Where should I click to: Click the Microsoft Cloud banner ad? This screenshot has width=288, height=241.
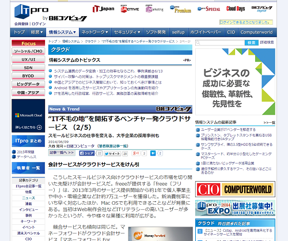point(28,116)
